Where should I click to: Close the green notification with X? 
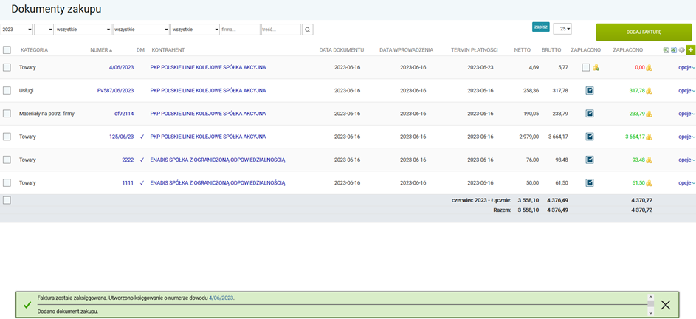(666, 305)
